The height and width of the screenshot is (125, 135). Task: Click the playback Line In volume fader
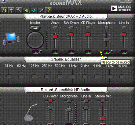(124, 34)
